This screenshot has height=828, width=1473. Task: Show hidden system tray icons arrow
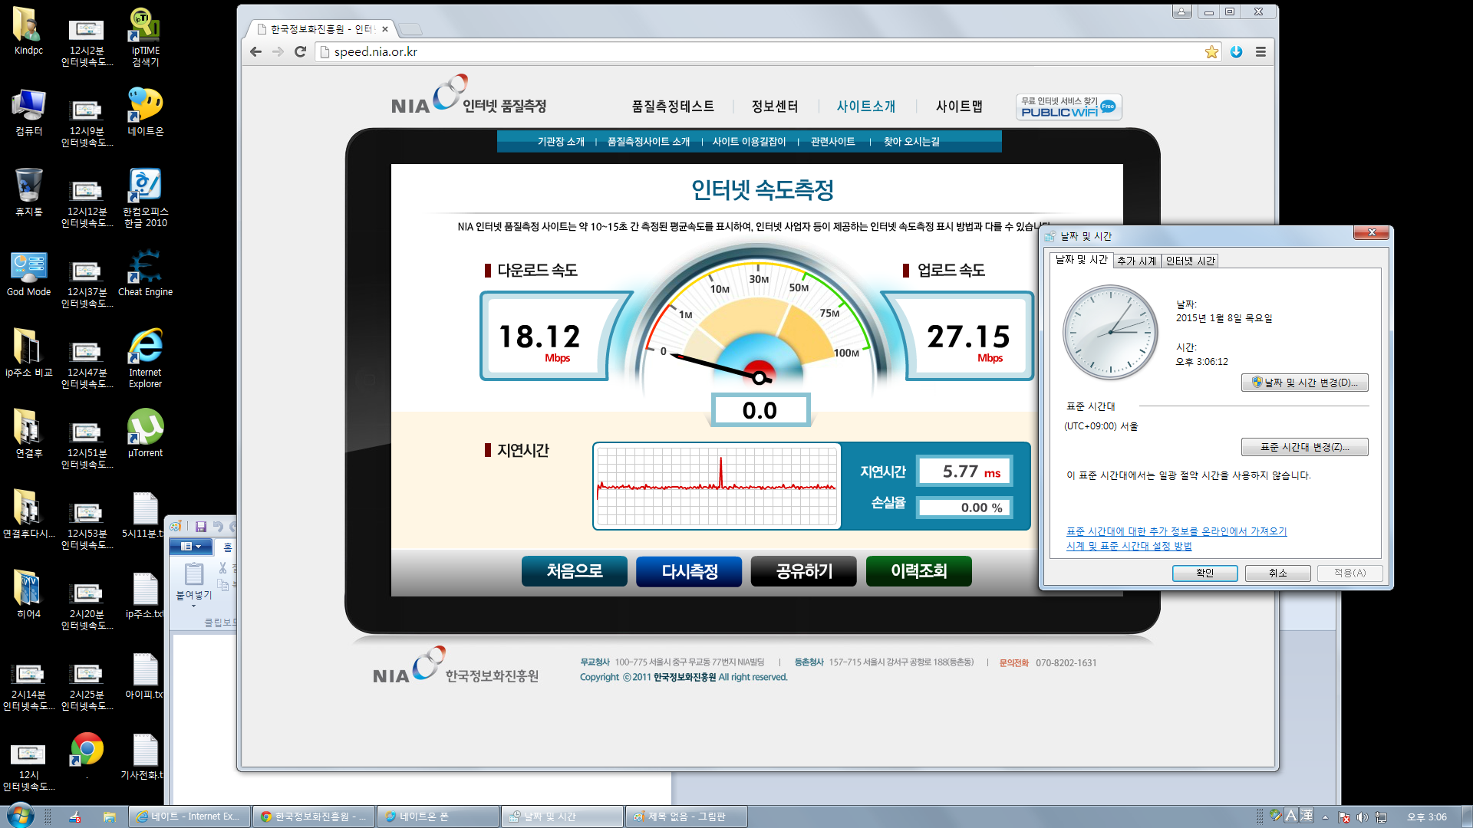tap(1325, 817)
